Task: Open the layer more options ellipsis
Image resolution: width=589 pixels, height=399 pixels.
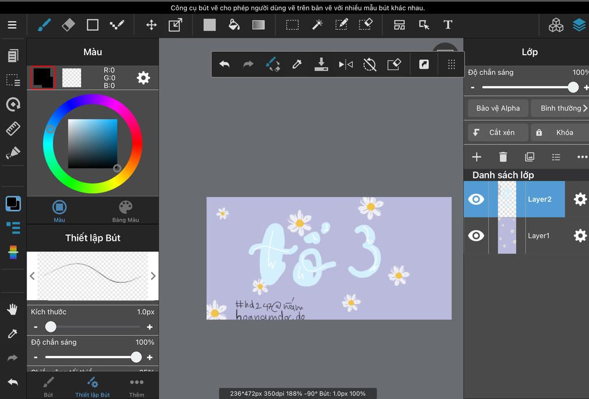Action: click(582, 157)
